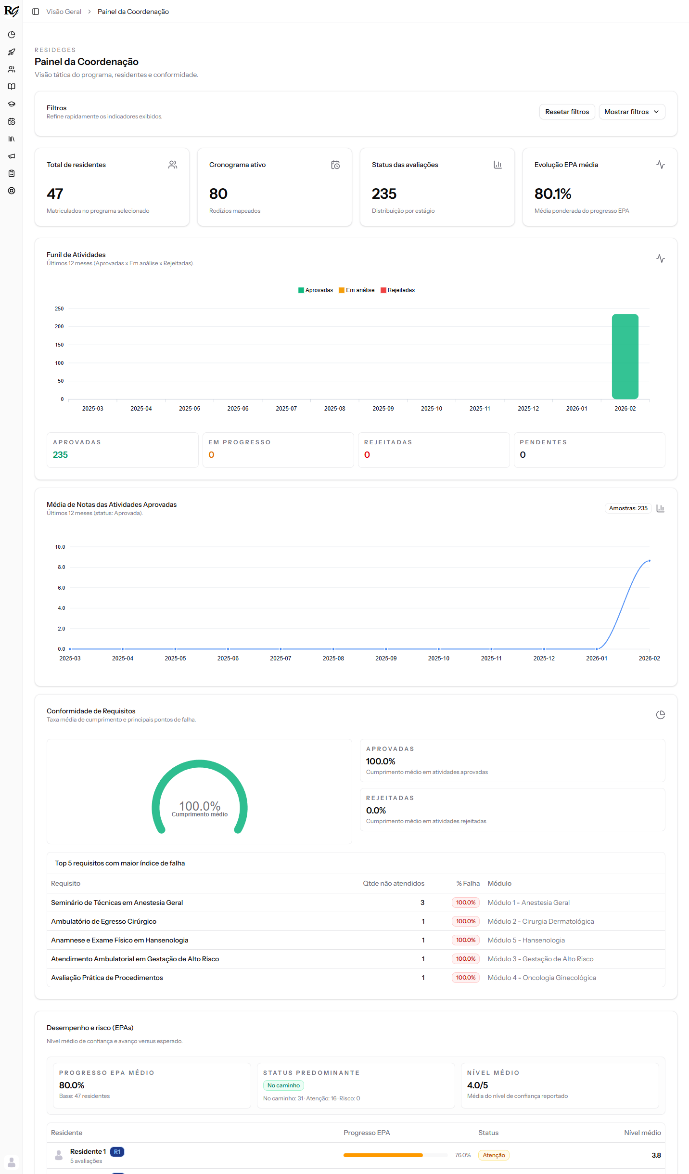Open the residents users icon in sidebar
689x1174 pixels.
pos(12,69)
